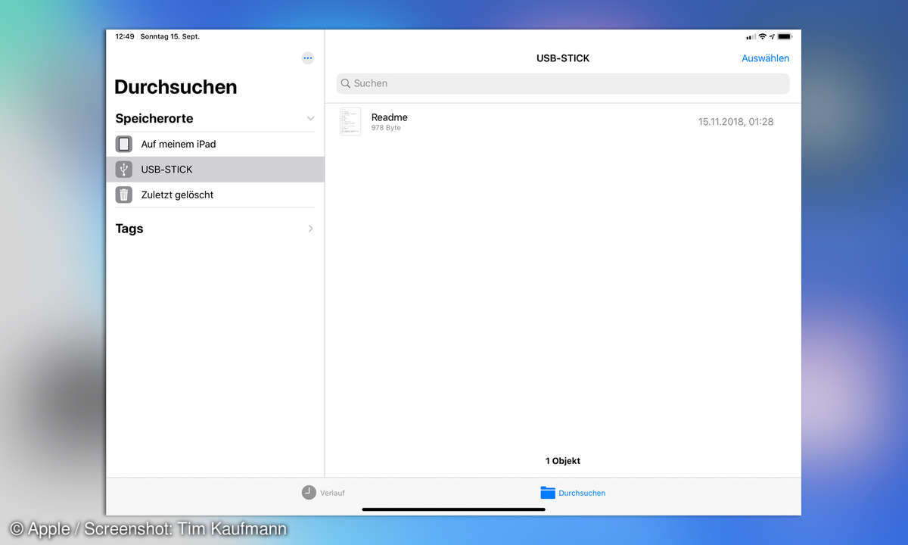Click the 978 Byte file size
This screenshot has height=545, width=908.
(x=386, y=128)
